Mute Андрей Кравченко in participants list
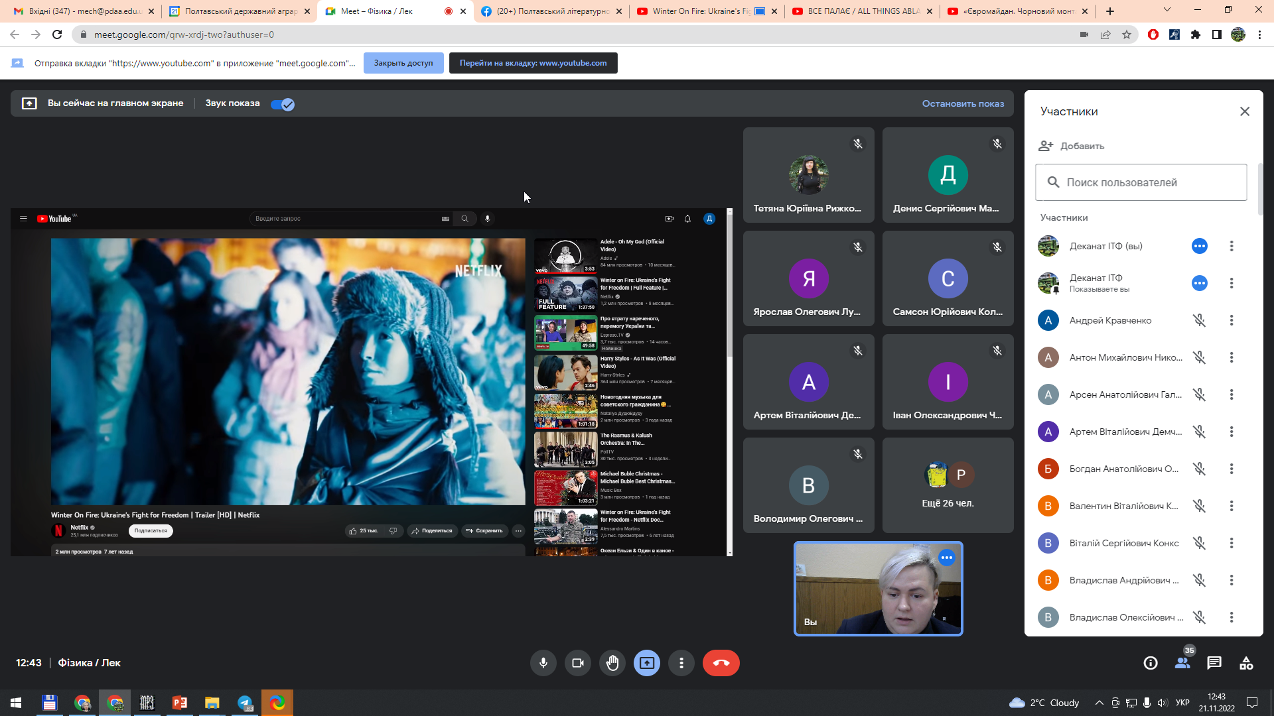The image size is (1274, 716). pos(1199,320)
